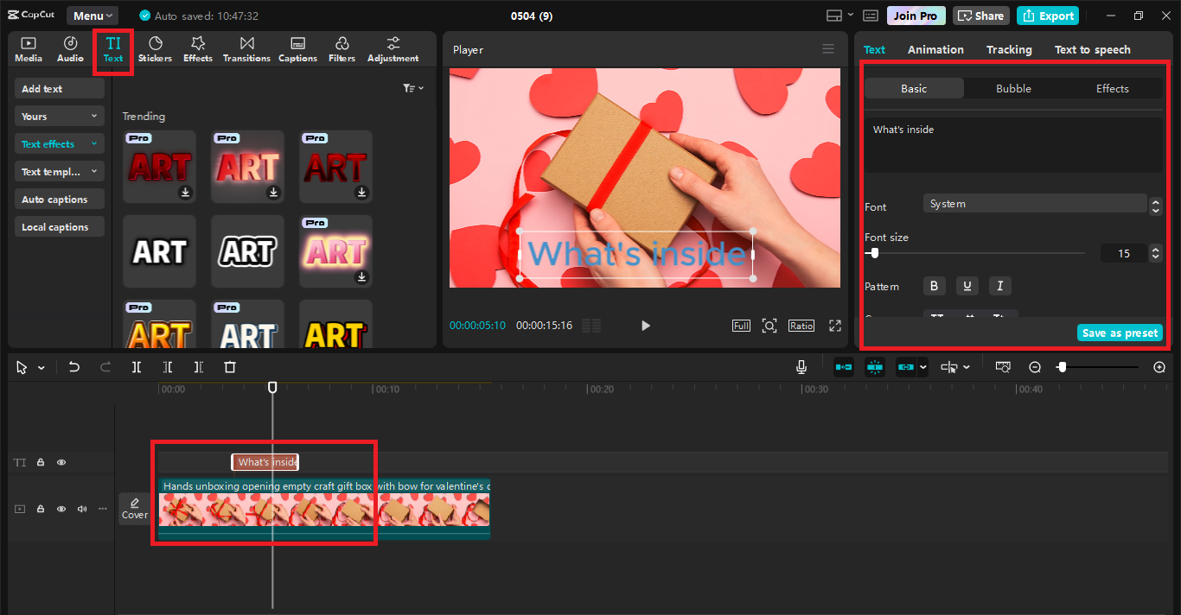Zoom out the timeline with magnifier icon

[1034, 366]
